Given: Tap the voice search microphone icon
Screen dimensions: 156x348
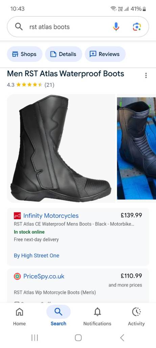Looking at the screenshot, I should coord(116,27).
